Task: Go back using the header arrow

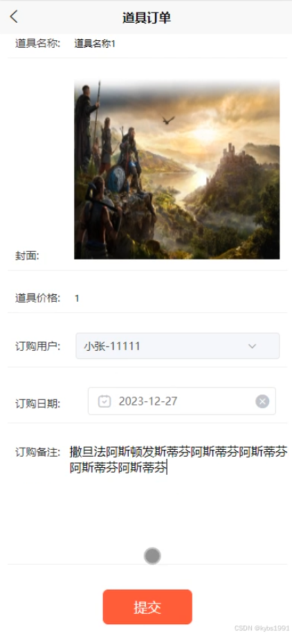Action: [x=15, y=17]
